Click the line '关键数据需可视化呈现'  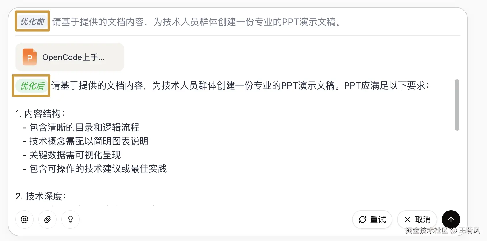pos(75,155)
